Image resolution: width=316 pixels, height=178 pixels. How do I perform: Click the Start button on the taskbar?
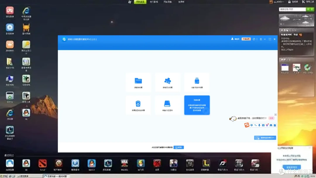click(x=4, y=176)
